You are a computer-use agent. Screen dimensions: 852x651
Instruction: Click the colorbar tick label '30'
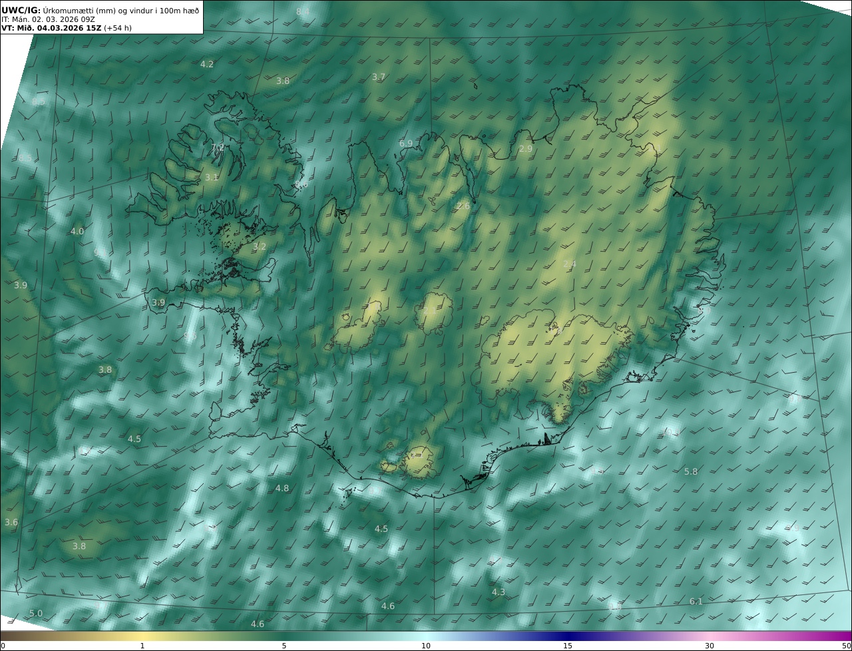(710, 646)
